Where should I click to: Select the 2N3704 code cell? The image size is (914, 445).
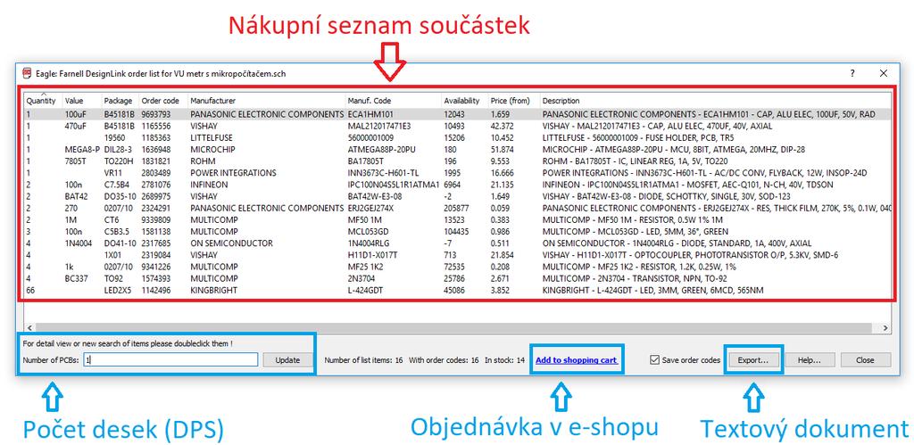click(x=361, y=278)
